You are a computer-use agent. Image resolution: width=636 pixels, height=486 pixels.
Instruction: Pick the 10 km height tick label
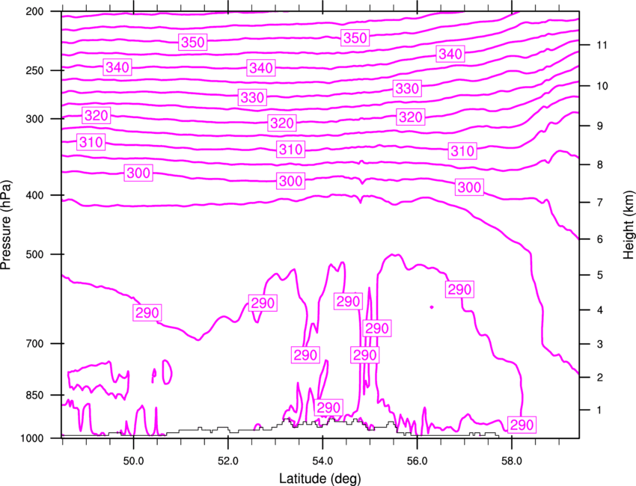pyautogui.click(x=602, y=86)
